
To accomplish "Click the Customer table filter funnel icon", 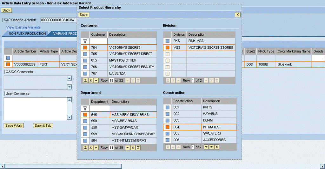I will (85, 41).
